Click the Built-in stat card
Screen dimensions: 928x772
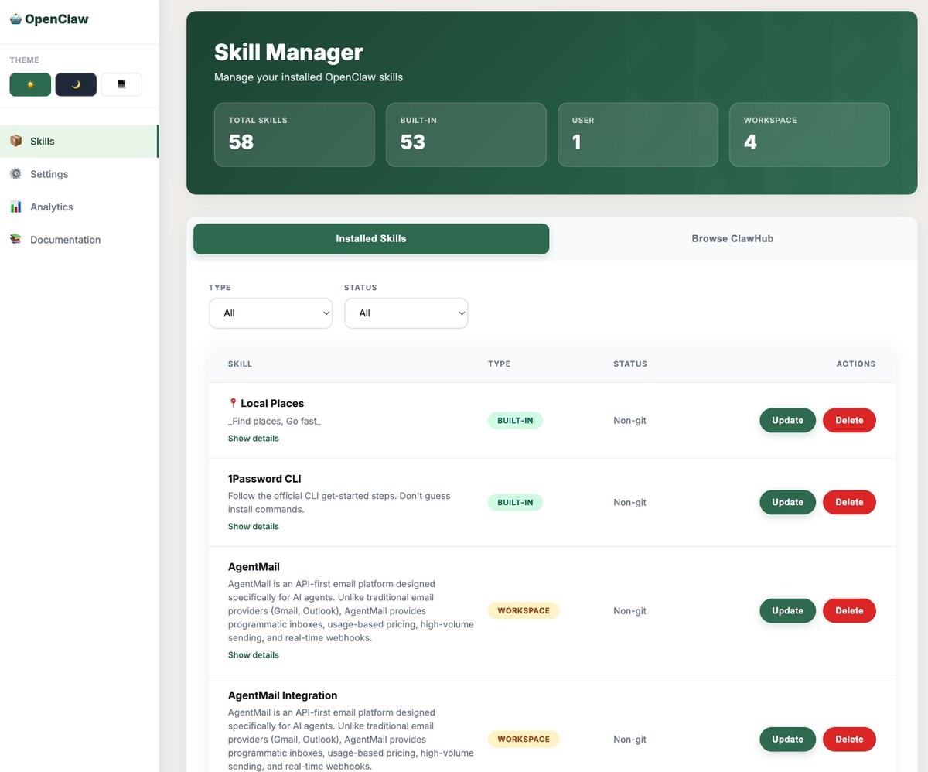[x=466, y=135]
